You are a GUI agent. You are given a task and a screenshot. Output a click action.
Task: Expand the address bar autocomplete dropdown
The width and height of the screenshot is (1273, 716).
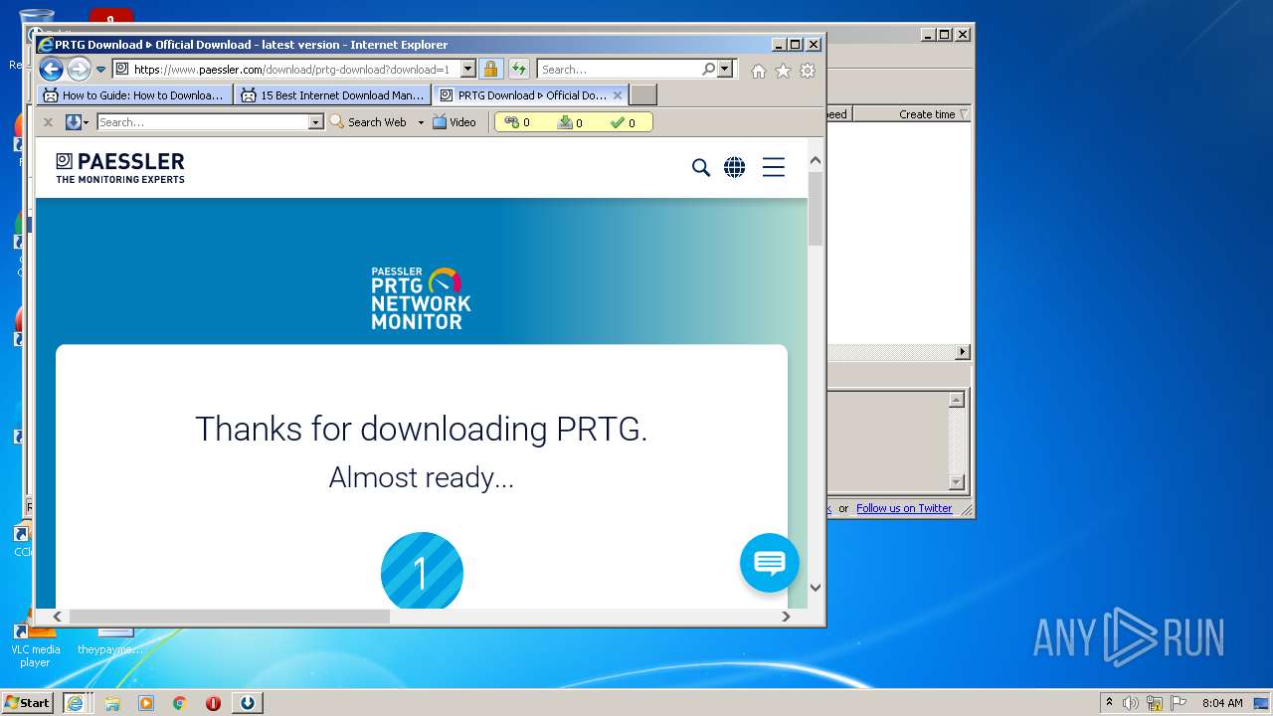click(467, 70)
